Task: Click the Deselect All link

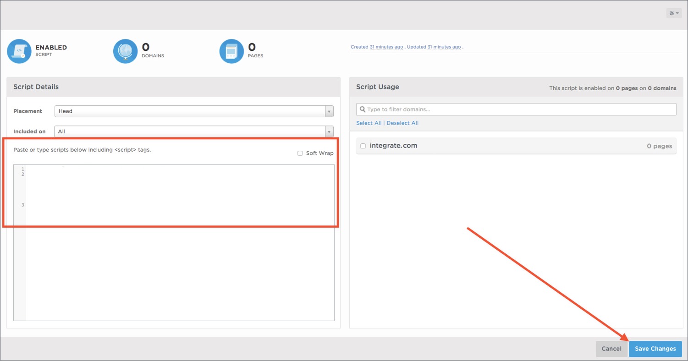Action: 402,123
